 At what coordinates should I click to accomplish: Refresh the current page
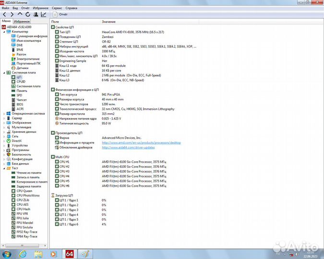click(x=28, y=14)
